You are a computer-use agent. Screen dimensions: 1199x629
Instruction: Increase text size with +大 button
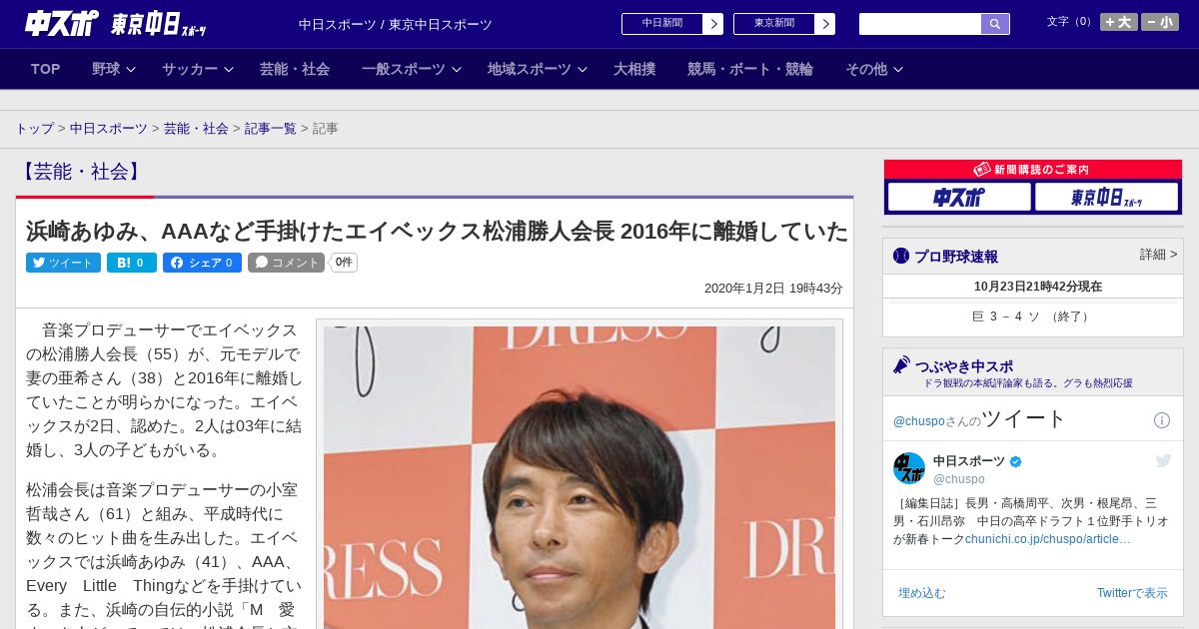1119,22
